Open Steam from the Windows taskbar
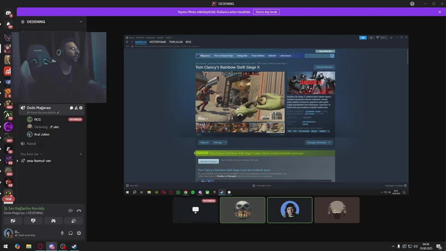Viewport: 446px width, 251px height. [x=74, y=246]
